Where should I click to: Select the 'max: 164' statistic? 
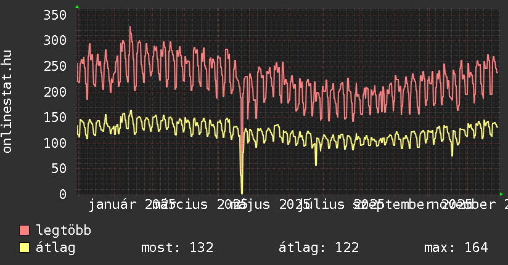[456, 248]
